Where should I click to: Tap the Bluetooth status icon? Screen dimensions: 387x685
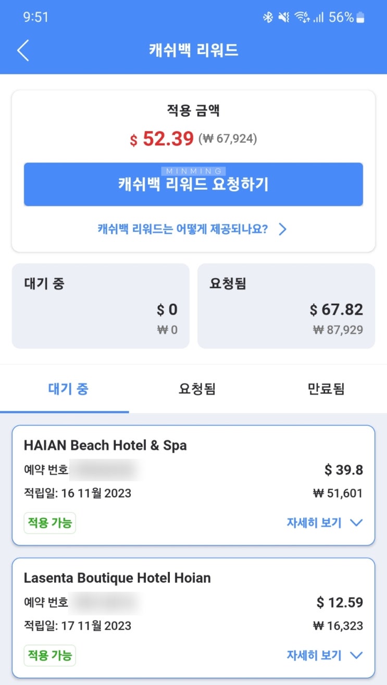click(268, 18)
